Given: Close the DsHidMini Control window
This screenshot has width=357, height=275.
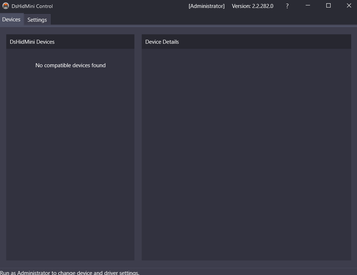Looking at the screenshot, I should click(349, 6).
